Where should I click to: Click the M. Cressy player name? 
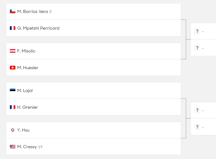[x=27, y=147]
